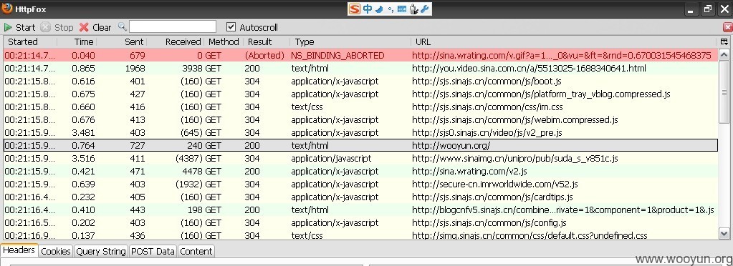This screenshot has width=733, height=266.
Task: Click the list scrollbar down arrow
Action: click(x=724, y=234)
